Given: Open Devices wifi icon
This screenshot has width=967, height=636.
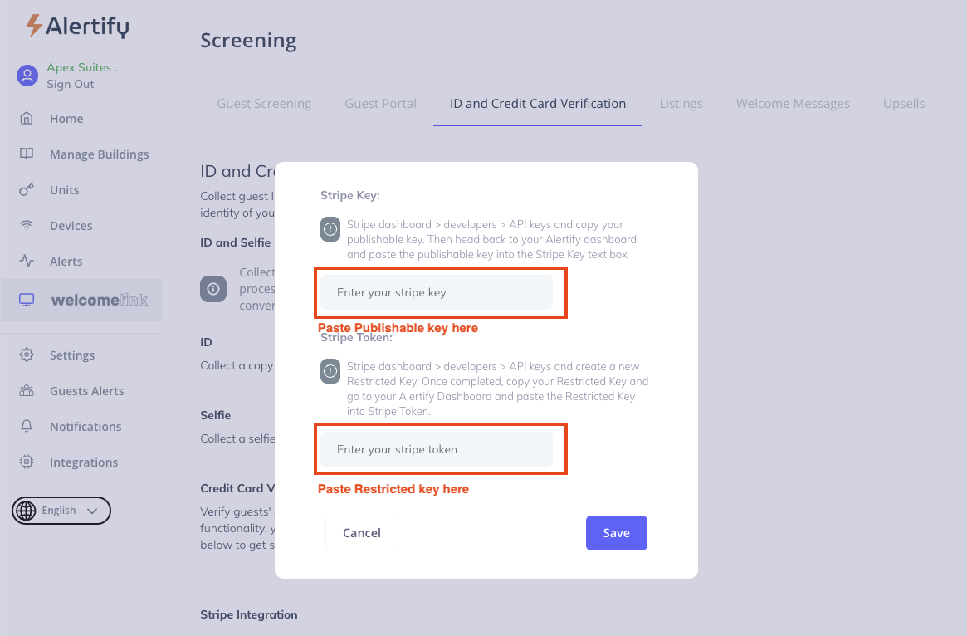Looking at the screenshot, I should click(x=27, y=226).
